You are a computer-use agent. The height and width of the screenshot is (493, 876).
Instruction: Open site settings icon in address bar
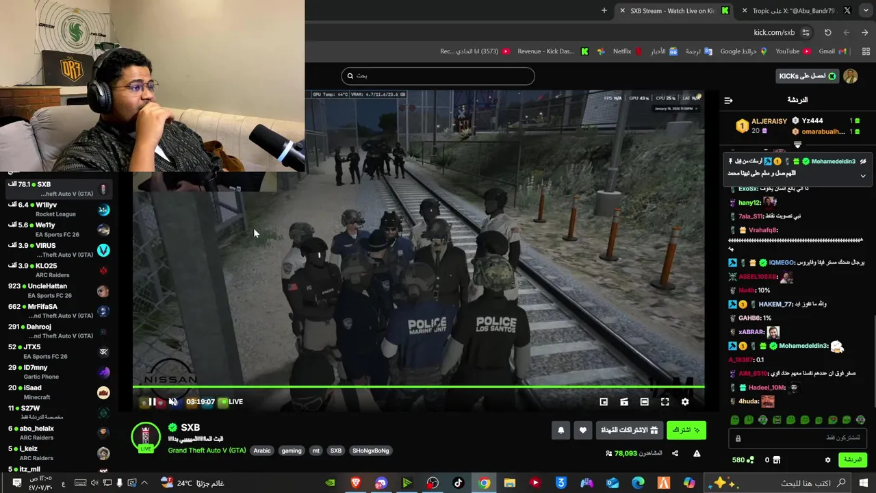click(806, 32)
